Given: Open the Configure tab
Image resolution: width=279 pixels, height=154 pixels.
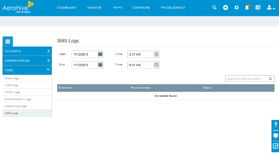Looking at the screenshot, I should click(x=141, y=8).
